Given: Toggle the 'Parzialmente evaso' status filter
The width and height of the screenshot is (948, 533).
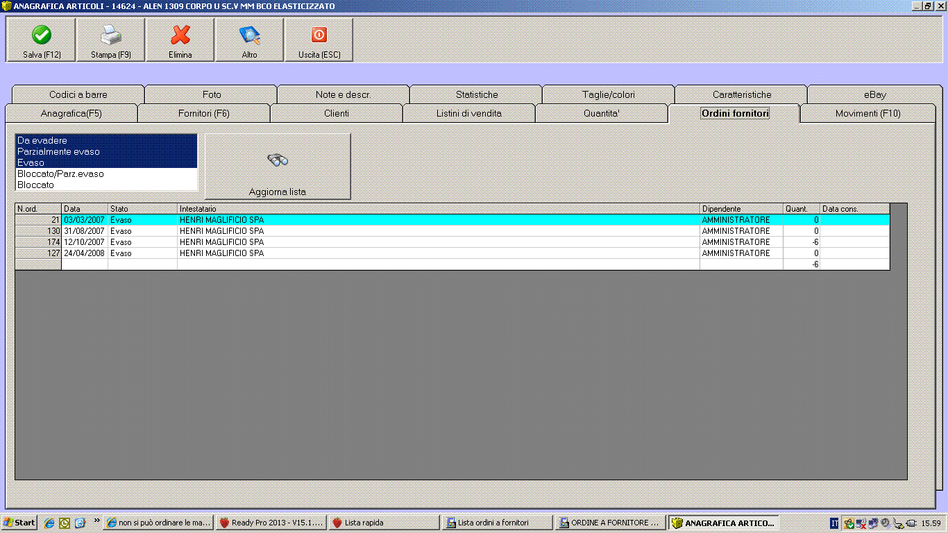Looking at the screenshot, I should [106, 151].
